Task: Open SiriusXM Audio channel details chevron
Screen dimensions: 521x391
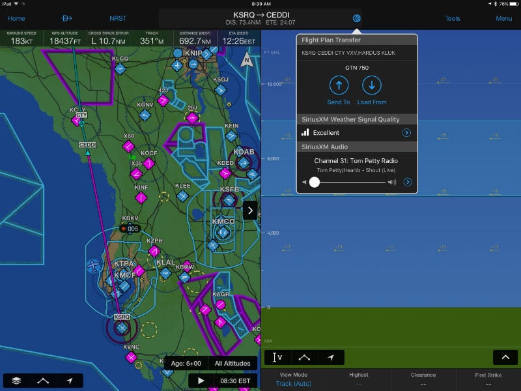Action: 408,182
